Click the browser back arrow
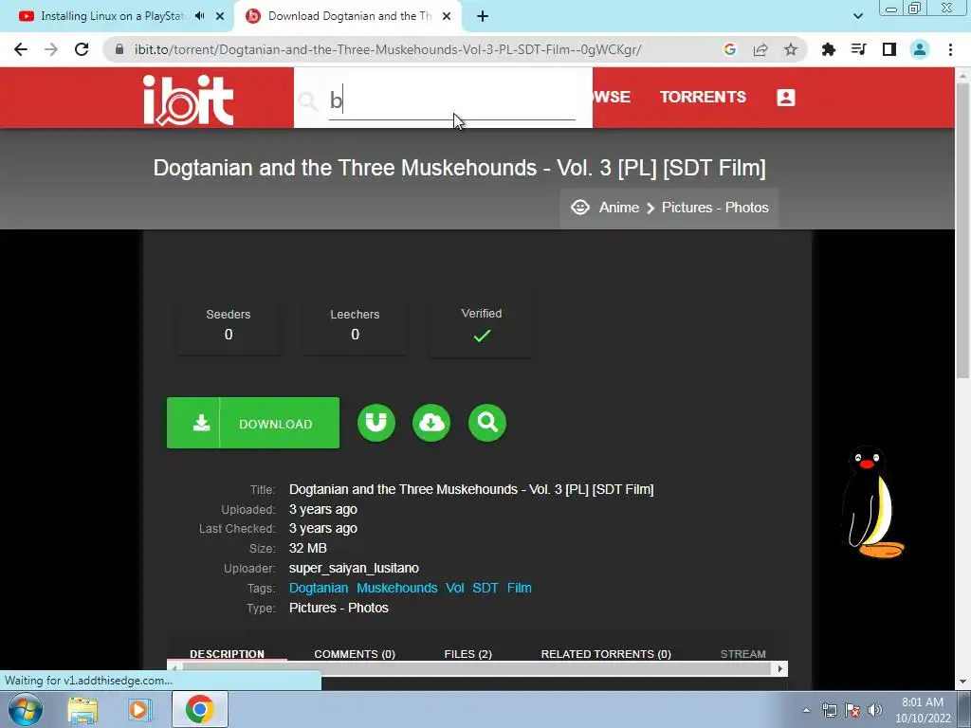 (21, 49)
